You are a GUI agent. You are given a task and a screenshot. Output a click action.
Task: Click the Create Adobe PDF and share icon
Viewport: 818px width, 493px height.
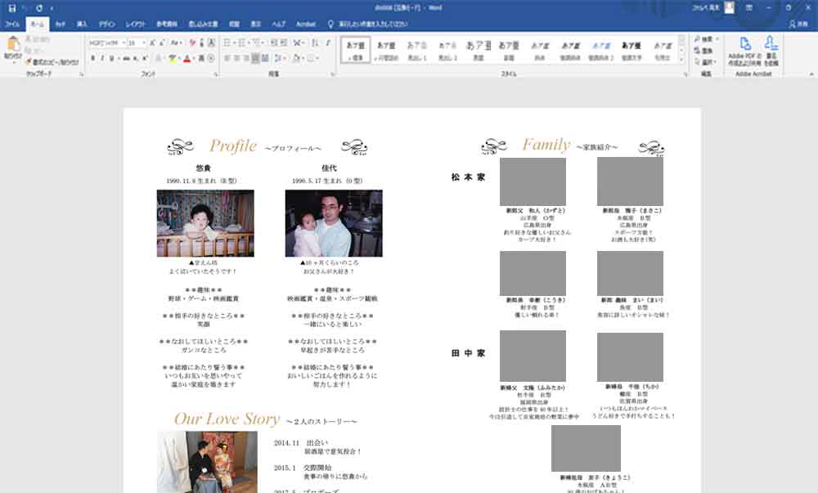744,50
